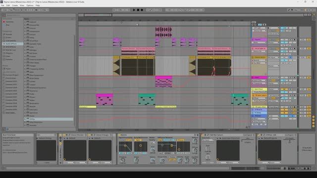This screenshot has height=178, width=317.
Task: Select the Saturator folder row
Action: point(49,110)
